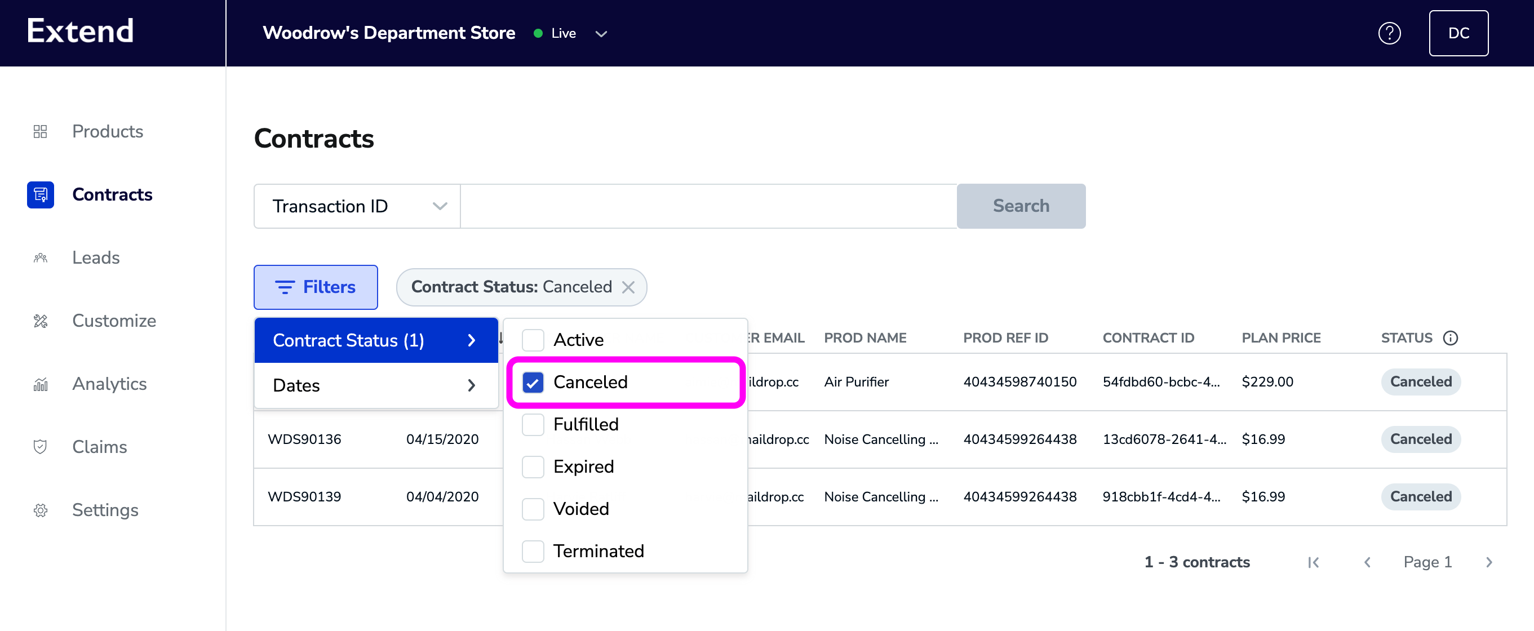Click Canceled status badge on WDS90136 row

(x=1420, y=439)
